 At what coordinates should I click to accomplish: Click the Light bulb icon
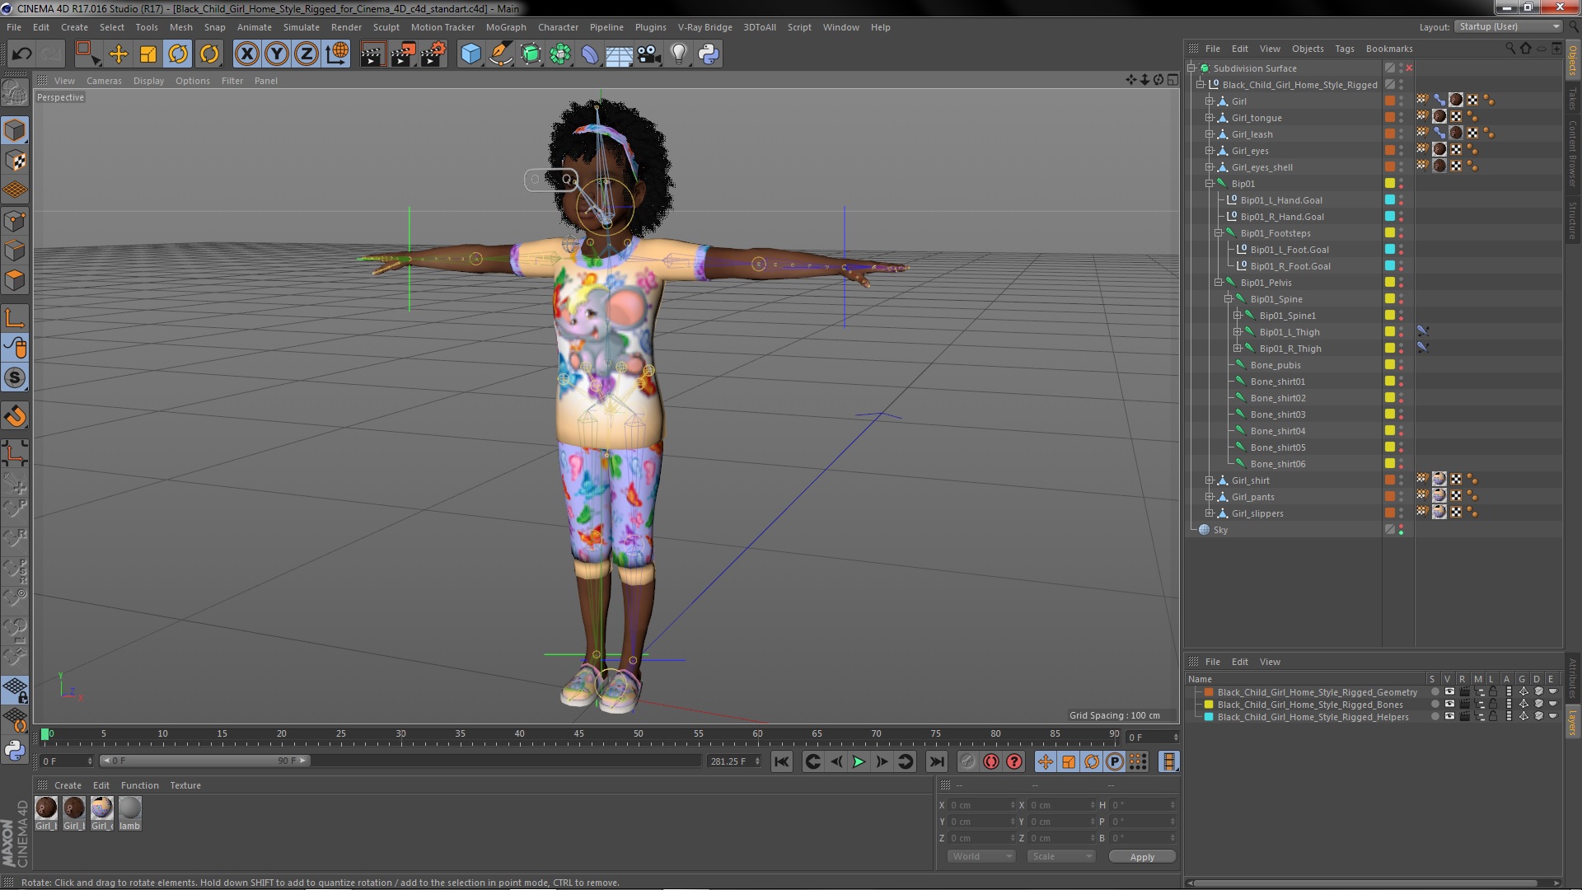[x=678, y=54]
